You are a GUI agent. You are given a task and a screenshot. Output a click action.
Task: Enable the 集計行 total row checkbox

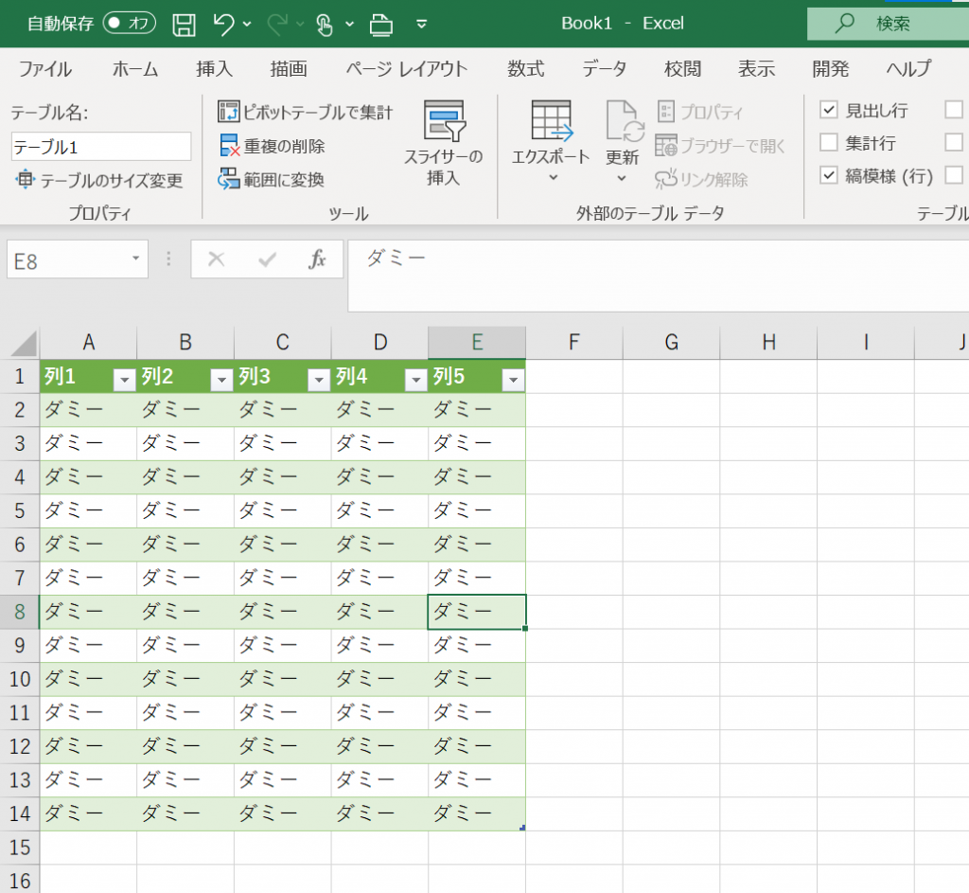click(829, 143)
